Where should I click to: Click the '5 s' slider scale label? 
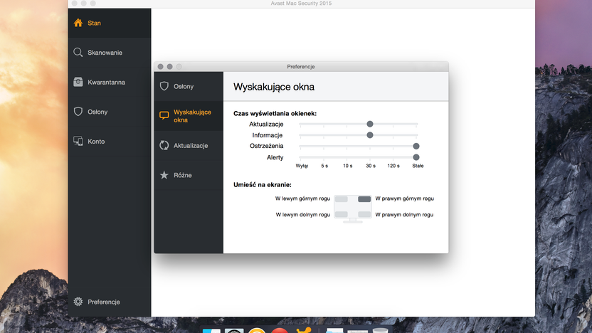click(x=324, y=166)
